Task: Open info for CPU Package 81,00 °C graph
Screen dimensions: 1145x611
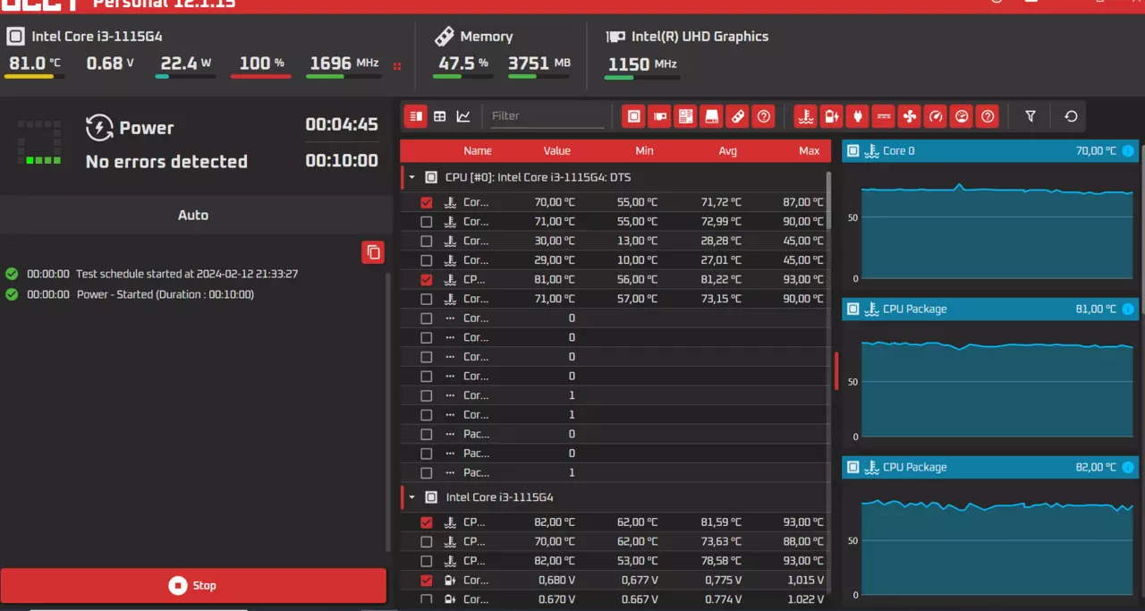Action: click(1128, 310)
